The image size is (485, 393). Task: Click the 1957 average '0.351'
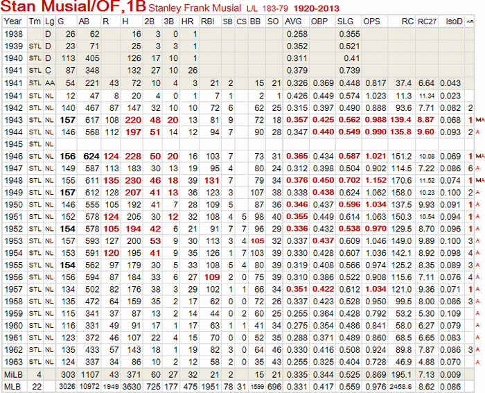[x=297, y=289]
